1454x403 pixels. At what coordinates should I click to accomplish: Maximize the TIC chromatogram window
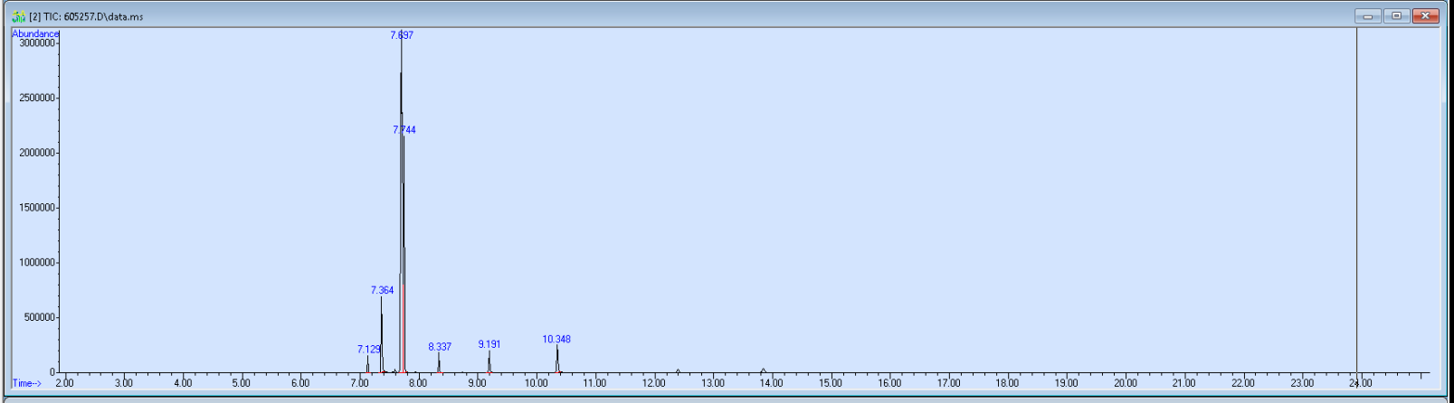1397,16
